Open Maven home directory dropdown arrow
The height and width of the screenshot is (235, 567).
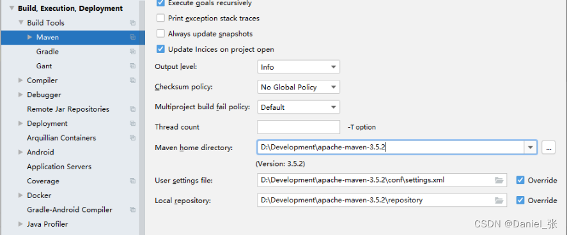click(x=531, y=148)
